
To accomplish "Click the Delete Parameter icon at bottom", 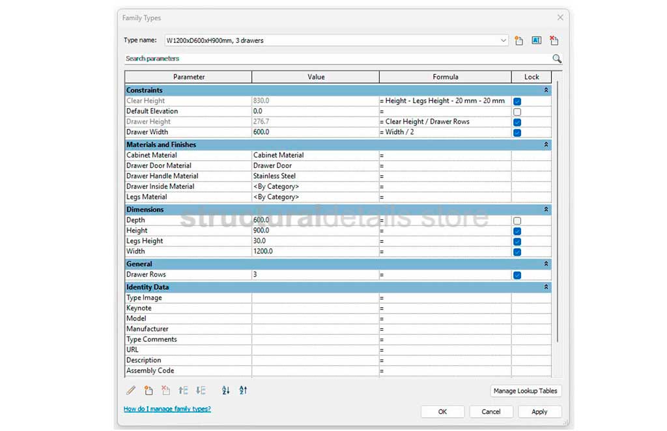I will (165, 391).
